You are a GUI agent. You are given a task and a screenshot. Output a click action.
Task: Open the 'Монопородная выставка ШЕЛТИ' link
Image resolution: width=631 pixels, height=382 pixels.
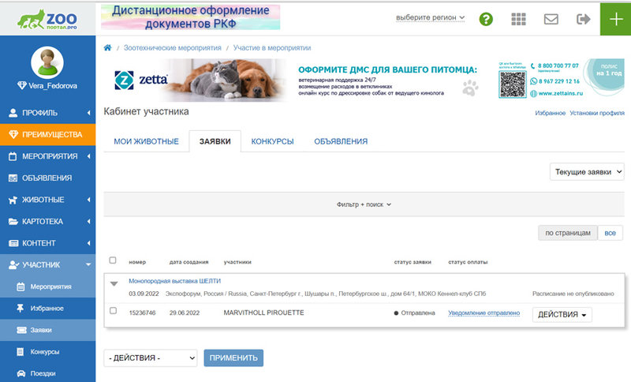tap(174, 281)
